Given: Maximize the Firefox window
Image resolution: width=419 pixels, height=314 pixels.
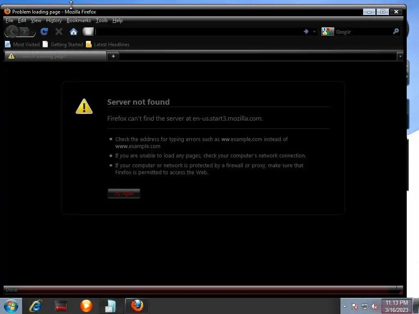Looking at the screenshot, I should (x=383, y=12).
